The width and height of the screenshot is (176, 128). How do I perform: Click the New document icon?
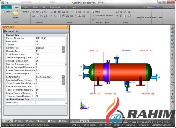pos(4,12)
